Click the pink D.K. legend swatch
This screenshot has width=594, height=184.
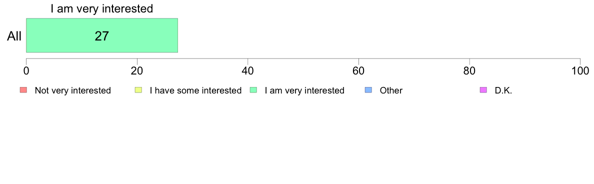[483, 90]
